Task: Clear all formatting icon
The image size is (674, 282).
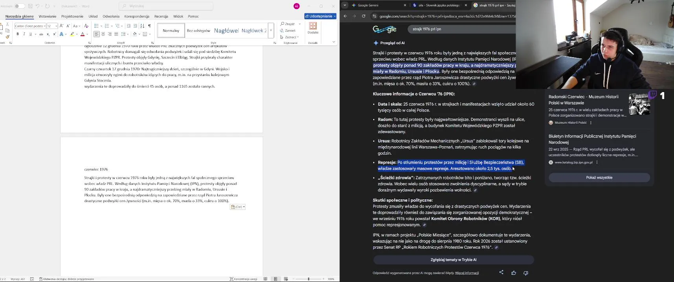Action: pos(86,26)
